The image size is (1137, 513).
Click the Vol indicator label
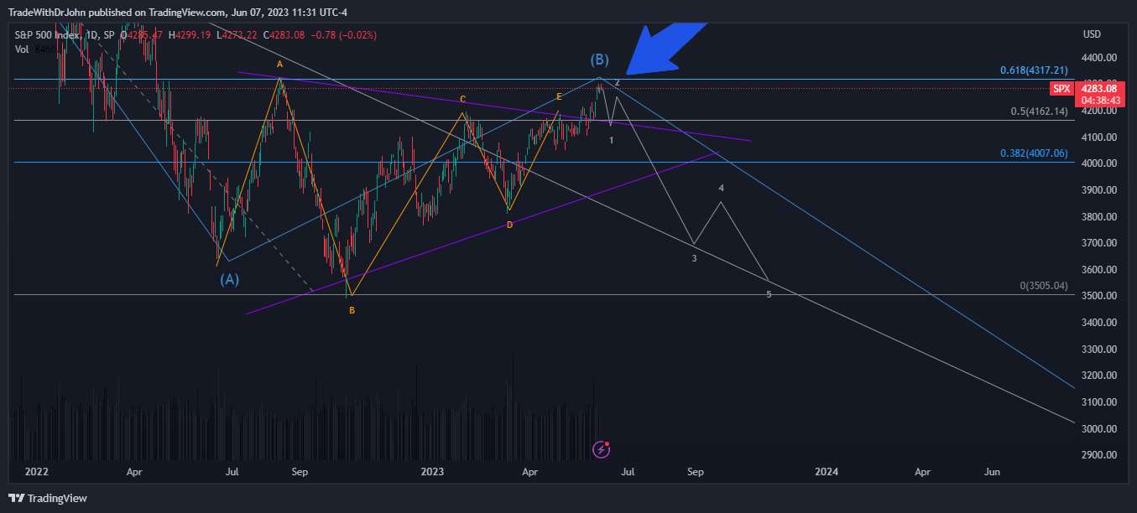22,49
